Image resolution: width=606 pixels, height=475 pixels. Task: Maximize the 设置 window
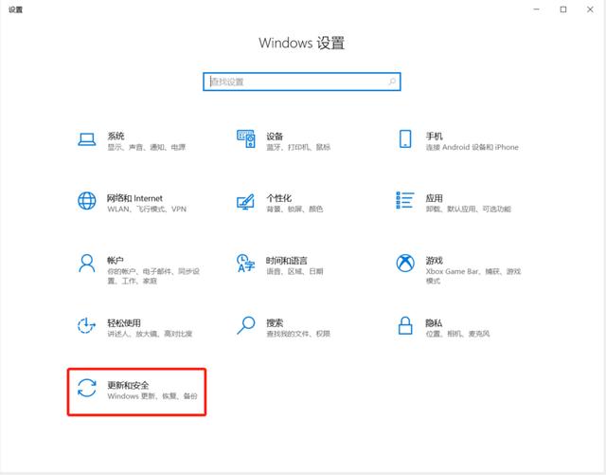(563, 9)
